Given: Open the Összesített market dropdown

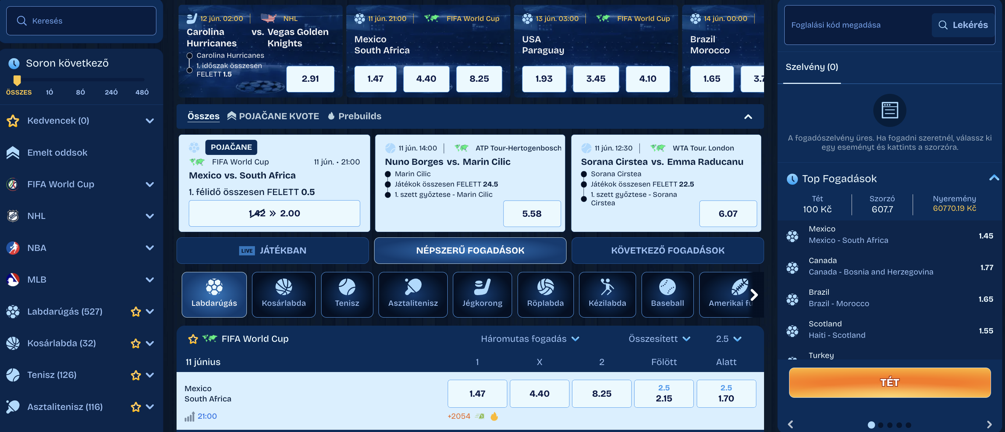Looking at the screenshot, I should point(659,339).
